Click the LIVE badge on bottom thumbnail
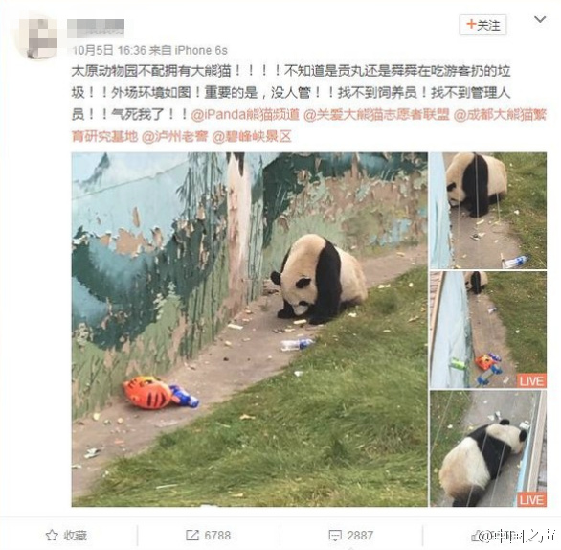The width and height of the screenshot is (561, 550). point(531,499)
